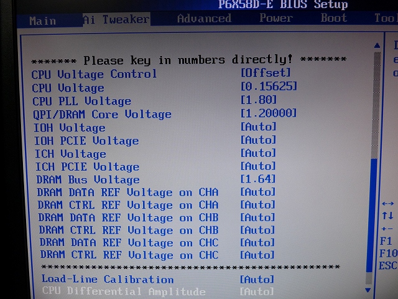Click the ESC key hint

click(388, 266)
